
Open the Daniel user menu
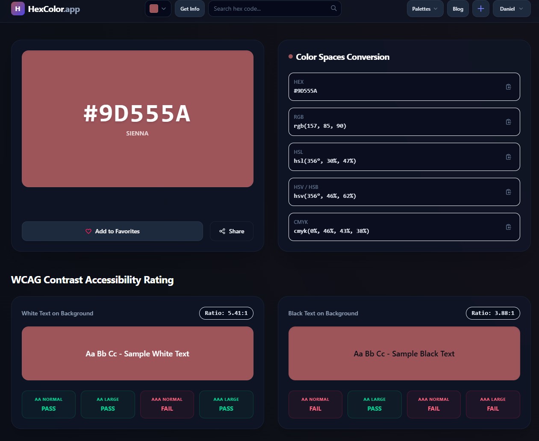(512, 9)
